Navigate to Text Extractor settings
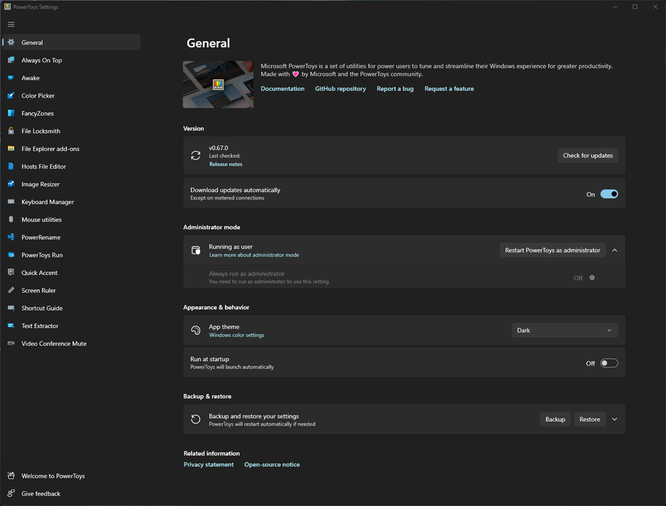The width and height of the screenshot is (666, 506). click(x=71, y=326)
